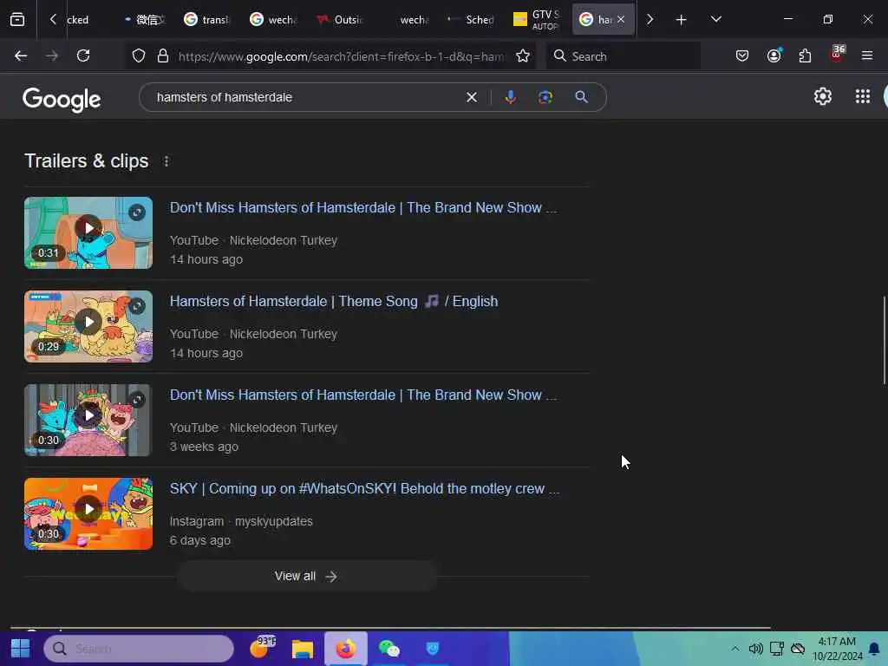This screenshot has height=666, width=888.
Task: Clear the Google search query
Action: (471, 97)
